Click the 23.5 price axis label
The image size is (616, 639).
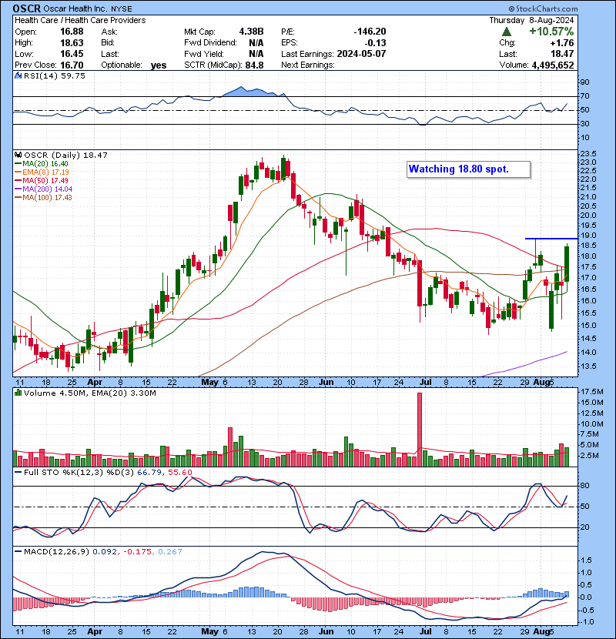click(588, 153)
